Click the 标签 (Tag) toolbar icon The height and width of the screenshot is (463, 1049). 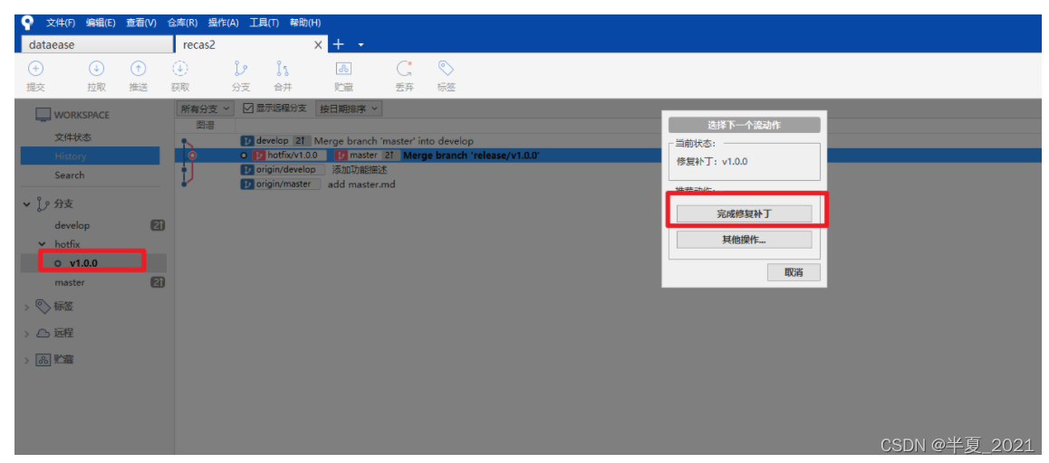(x=447, y=68)
